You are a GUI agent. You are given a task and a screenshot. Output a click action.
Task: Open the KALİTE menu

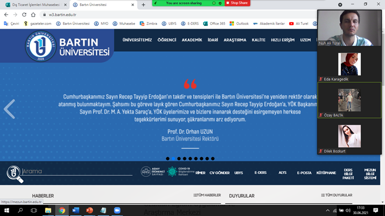[259, 40]
